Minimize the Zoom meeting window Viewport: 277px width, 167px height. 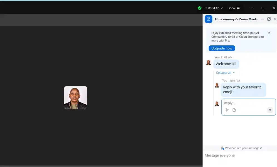tap(252, 8)
